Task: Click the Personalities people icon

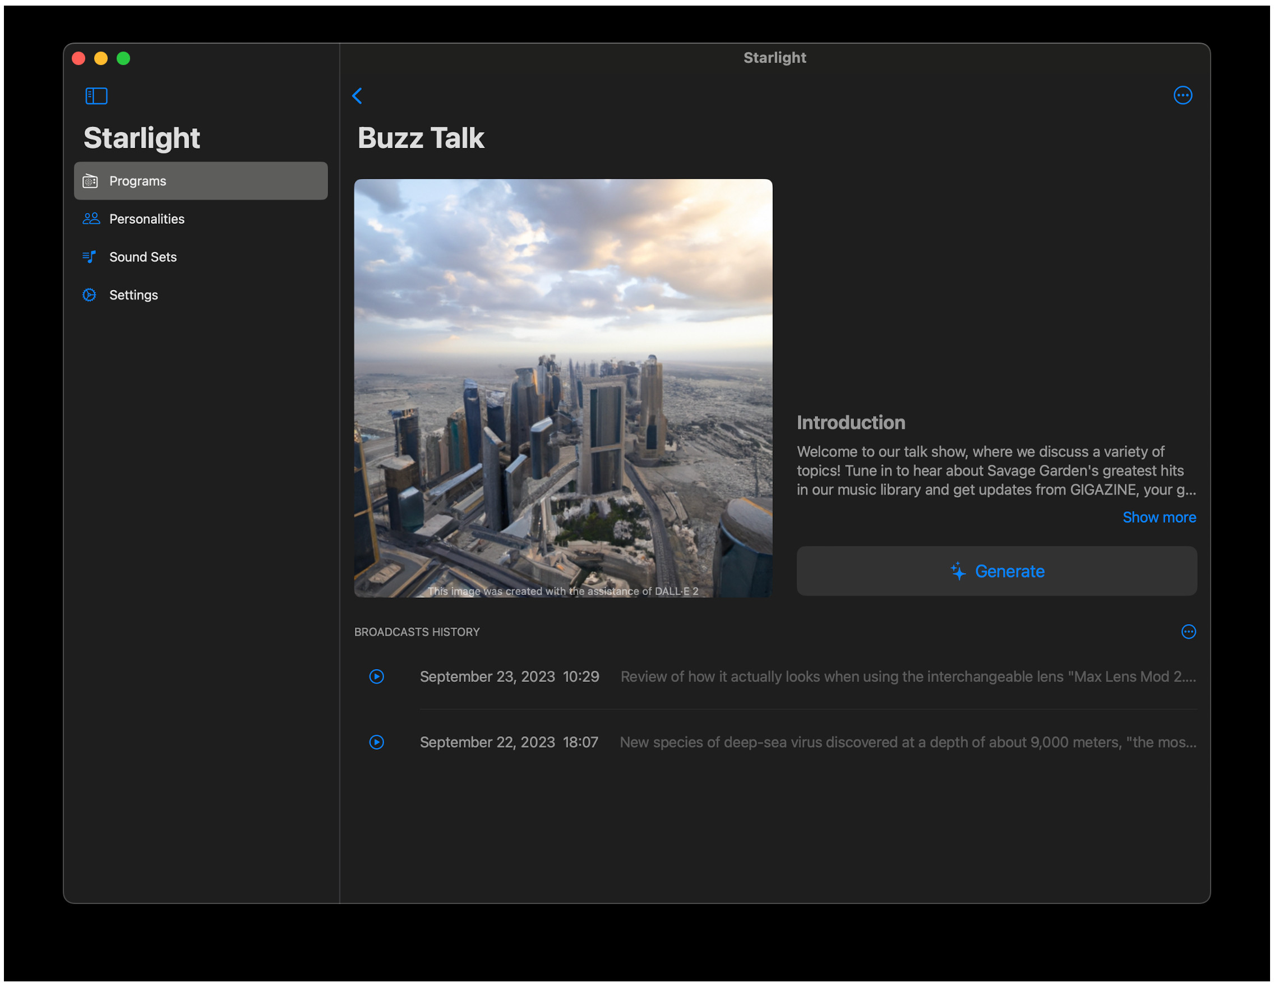Action: click(x=91, y=219)
